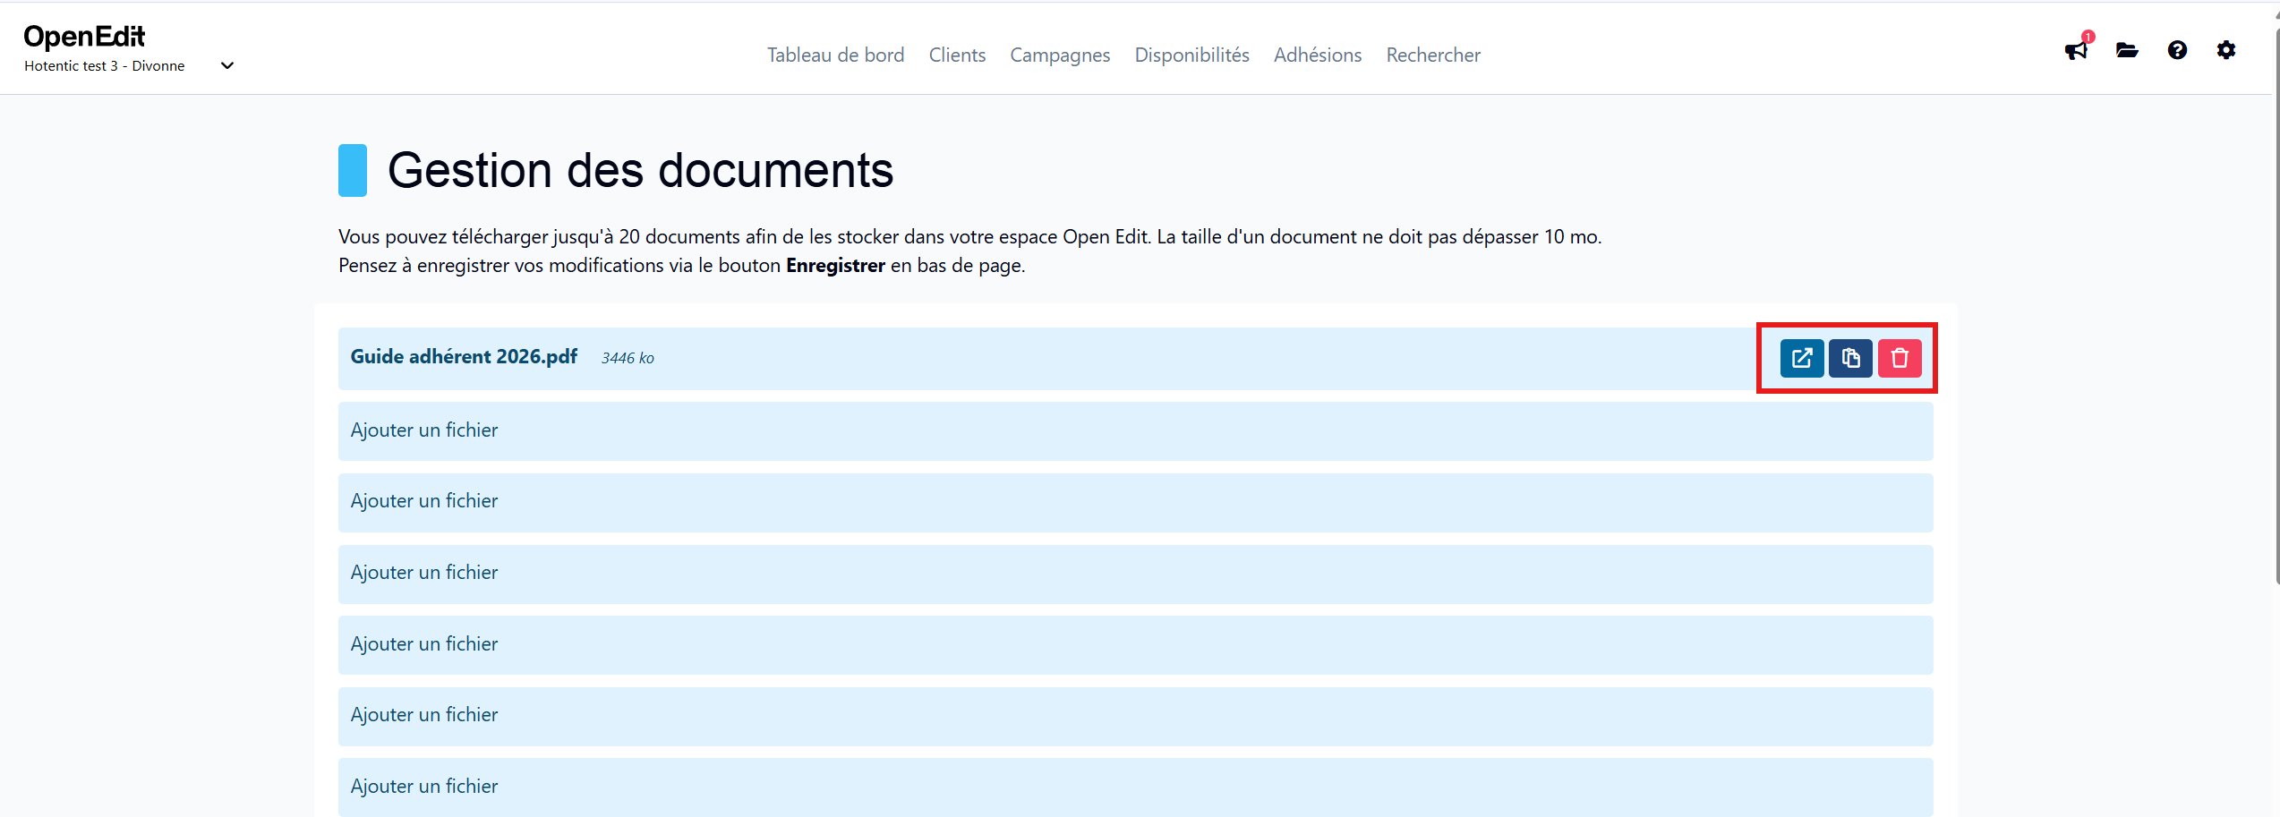Select Campagnes in the navigation
Viewport: 2280px width, 817px height.
[1059, 55]
